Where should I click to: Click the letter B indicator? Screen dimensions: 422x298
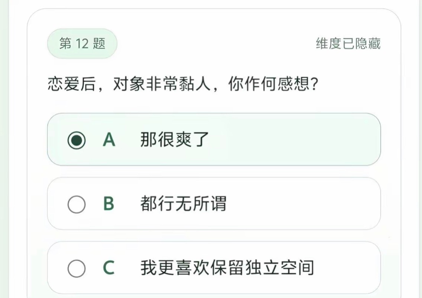(x=109, y=204)
